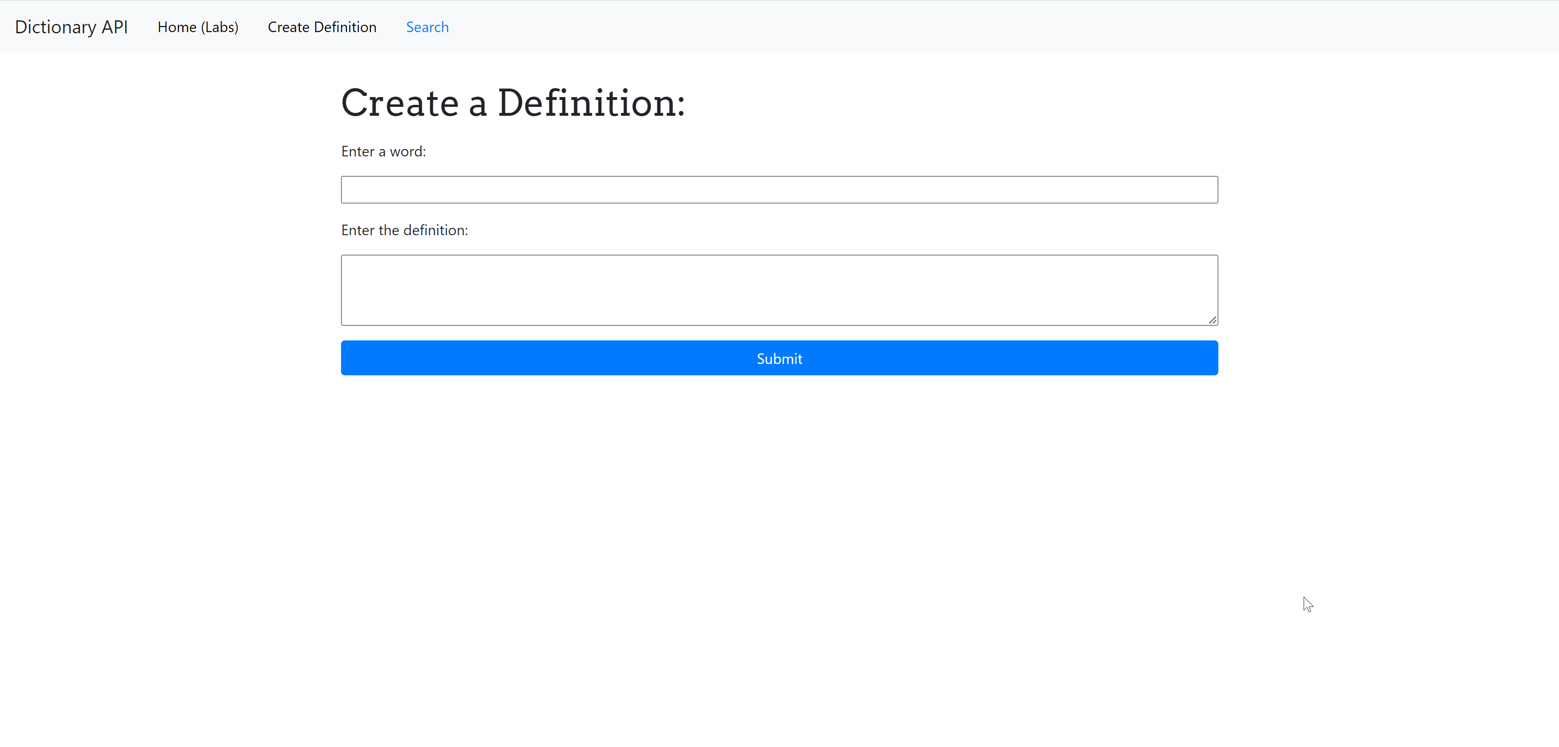The height and width of the screenshot is (747, 1559).
Task: Go to Home (Labs) page
Action: [198, 27]
